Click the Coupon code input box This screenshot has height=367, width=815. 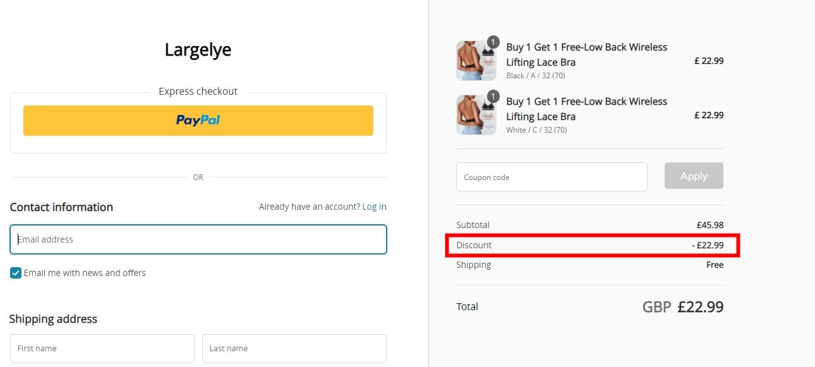pyautogui.click(x=551, y=177)
